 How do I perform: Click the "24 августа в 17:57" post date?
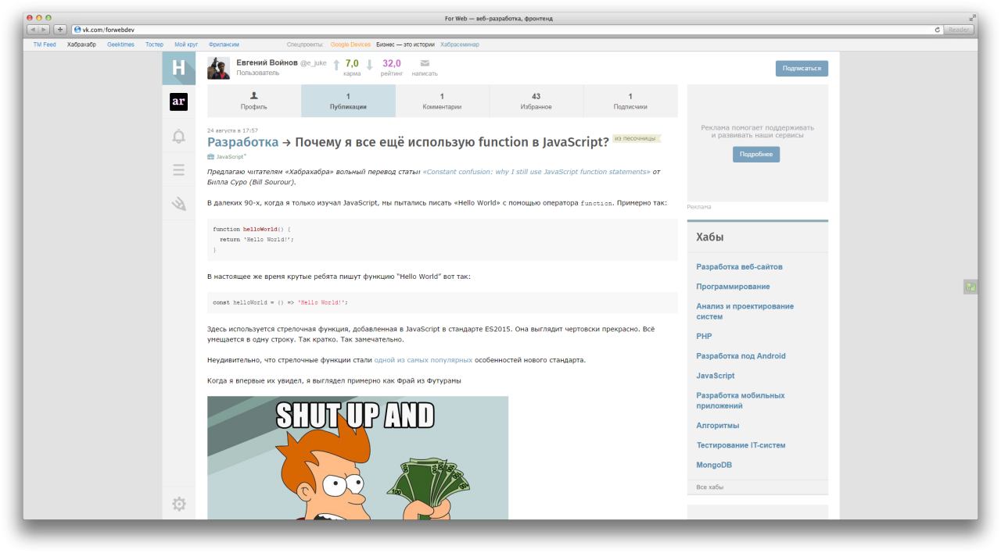(x=232, y=130)
